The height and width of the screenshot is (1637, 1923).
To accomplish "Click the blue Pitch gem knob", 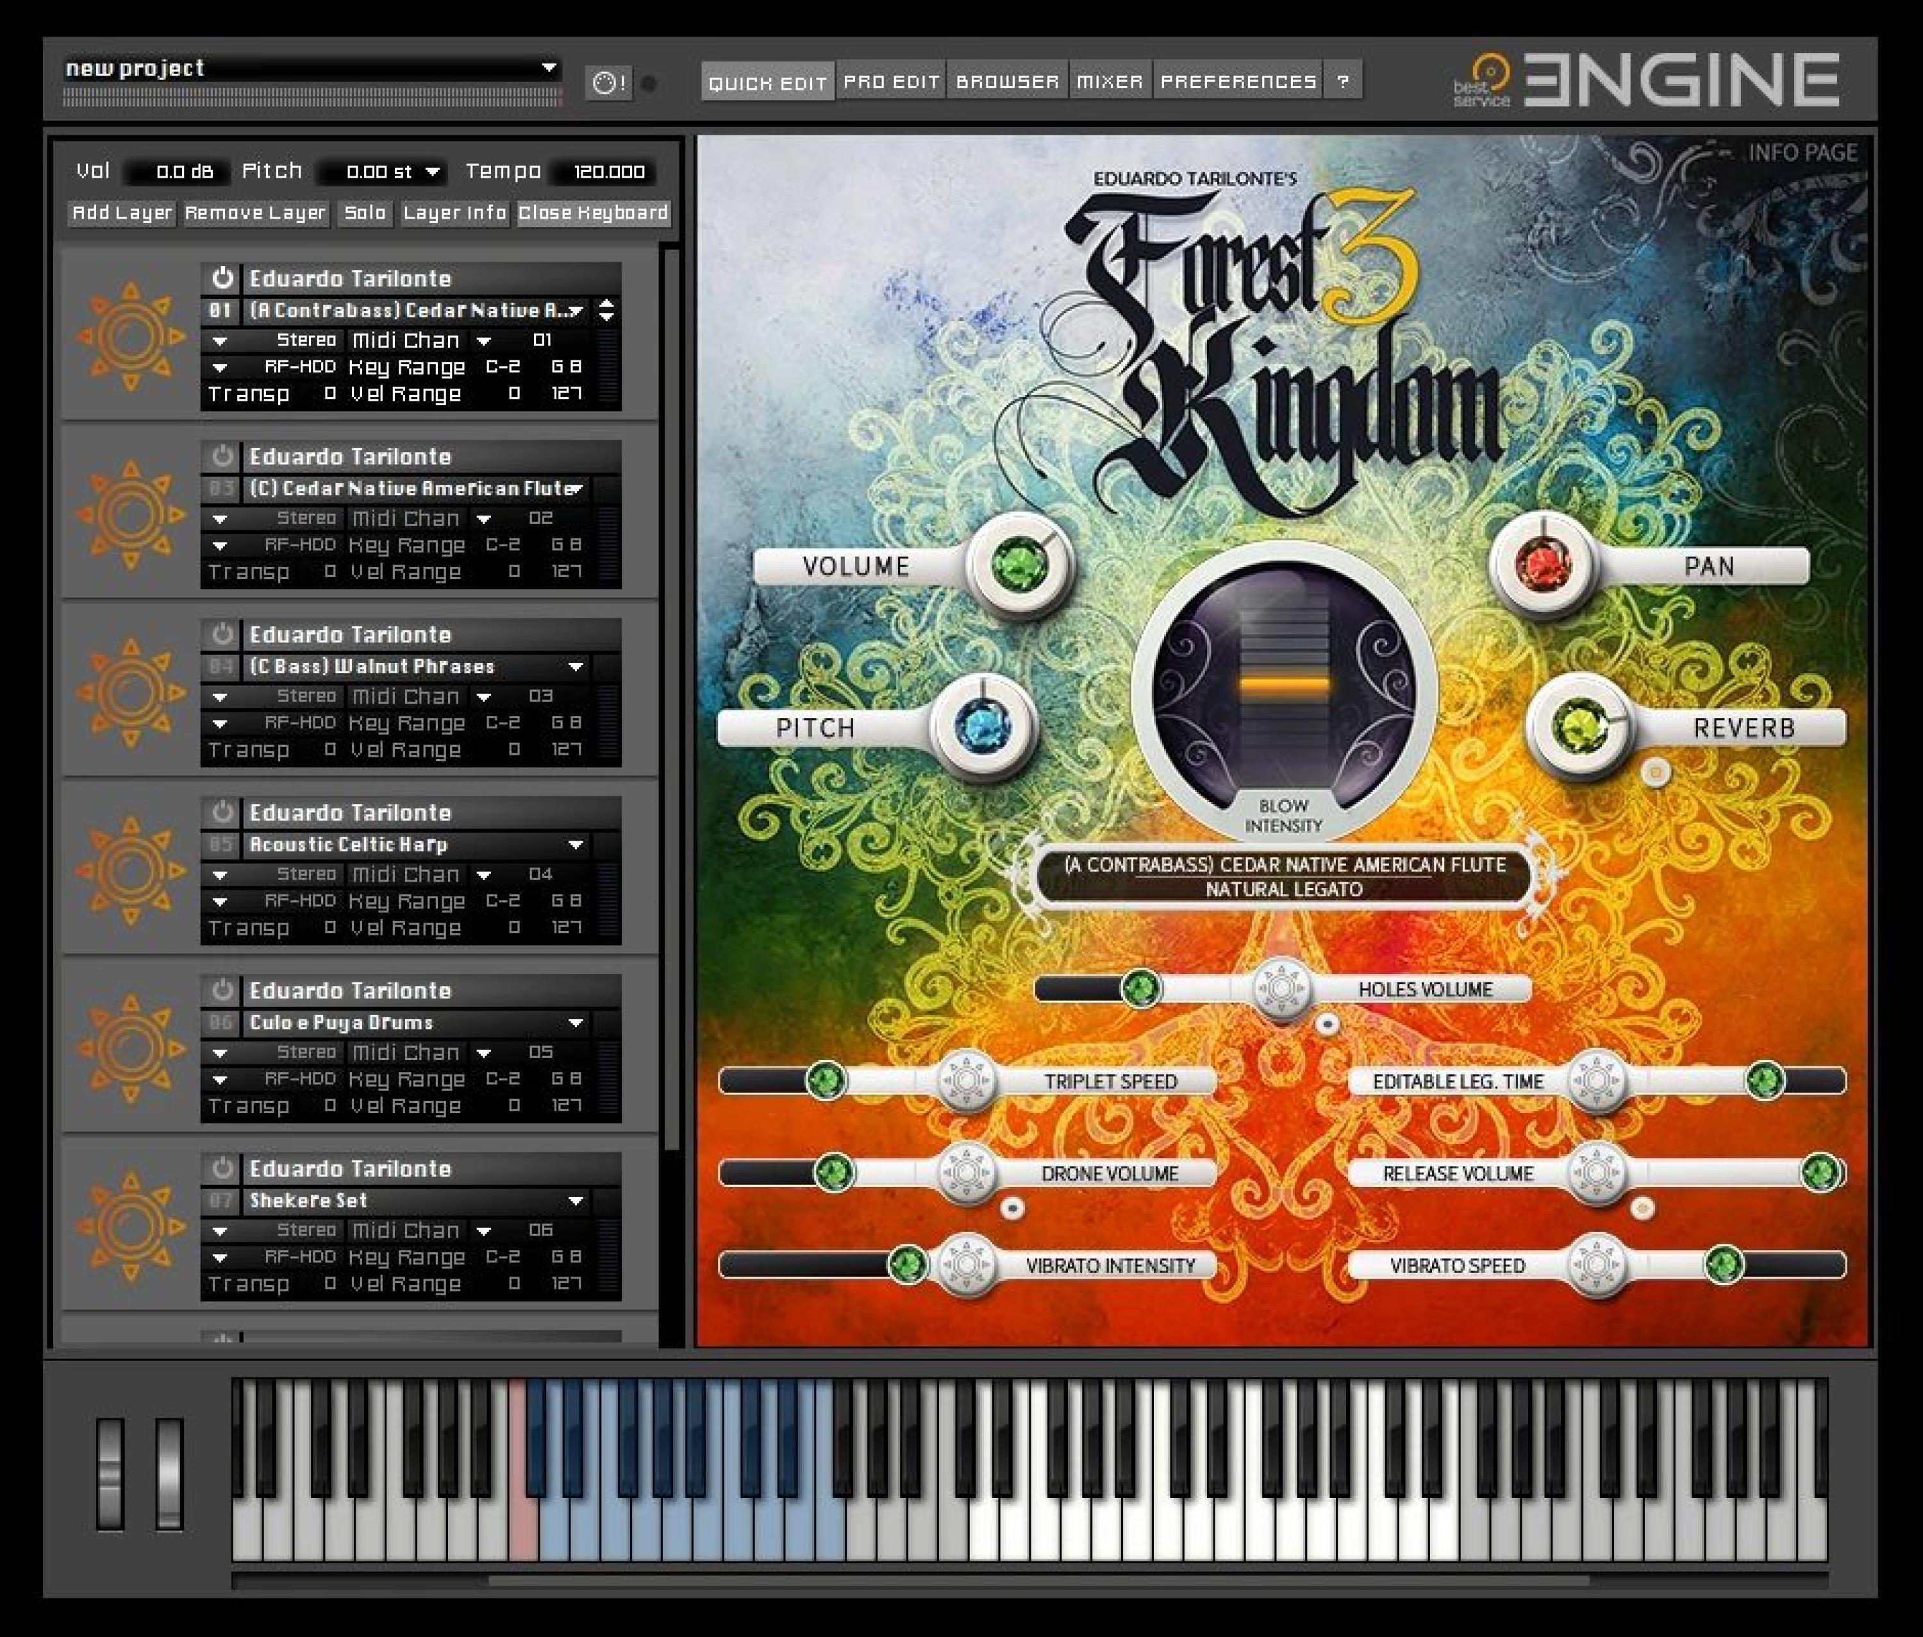I will 983,726.
